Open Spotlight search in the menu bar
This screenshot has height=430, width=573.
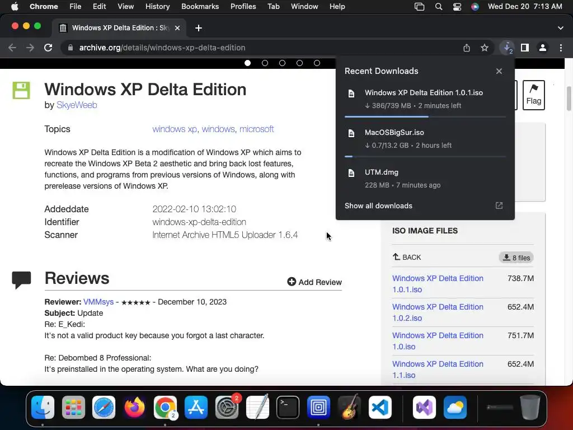click(x=439, y=6)
